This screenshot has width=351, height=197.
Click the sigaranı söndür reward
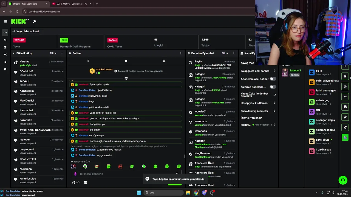pyautogui.click(x=324, y=131)
